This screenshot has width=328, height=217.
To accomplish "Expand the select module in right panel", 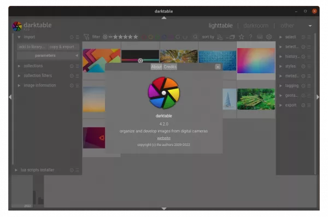I will [281, 37].
